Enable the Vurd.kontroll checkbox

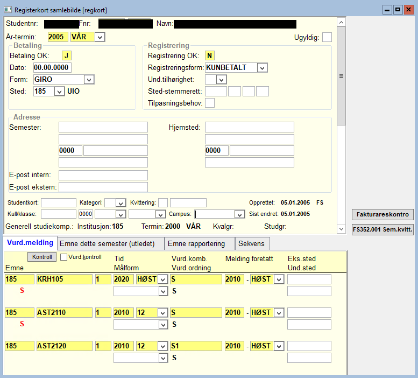63,257
